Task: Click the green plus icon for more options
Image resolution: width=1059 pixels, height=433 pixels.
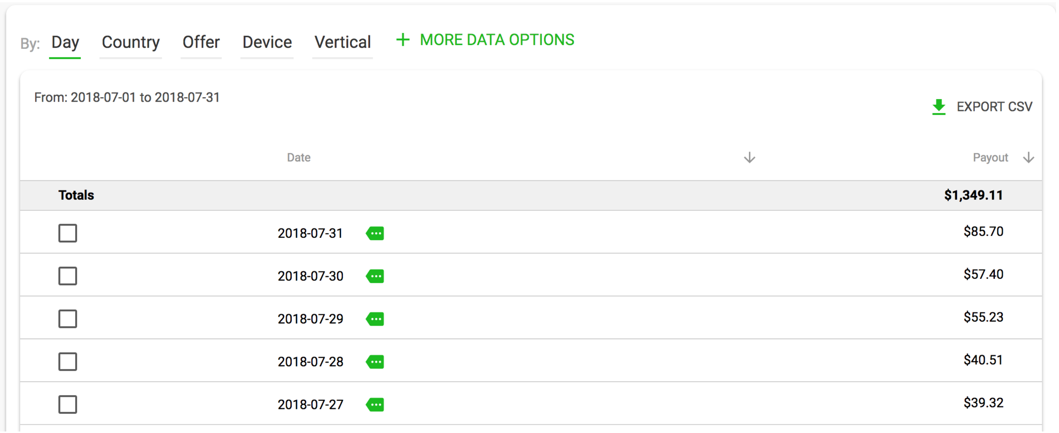Action: (x=402, y=40)
